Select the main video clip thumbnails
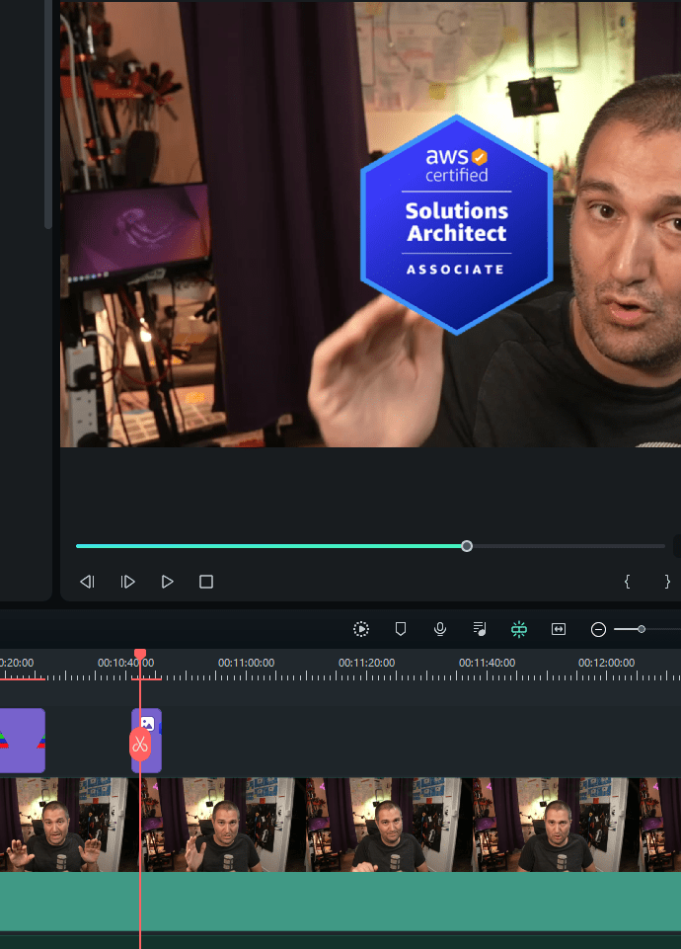681x949 pixels. click(x=340, y=825)
